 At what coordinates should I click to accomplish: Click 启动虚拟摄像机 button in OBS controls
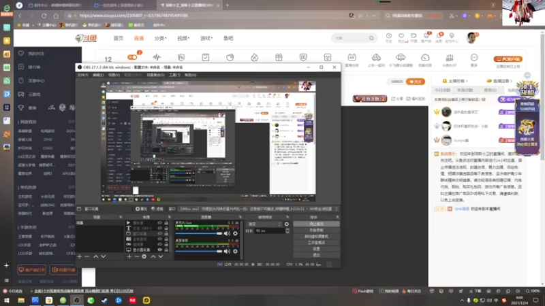(x=316, y=236)
